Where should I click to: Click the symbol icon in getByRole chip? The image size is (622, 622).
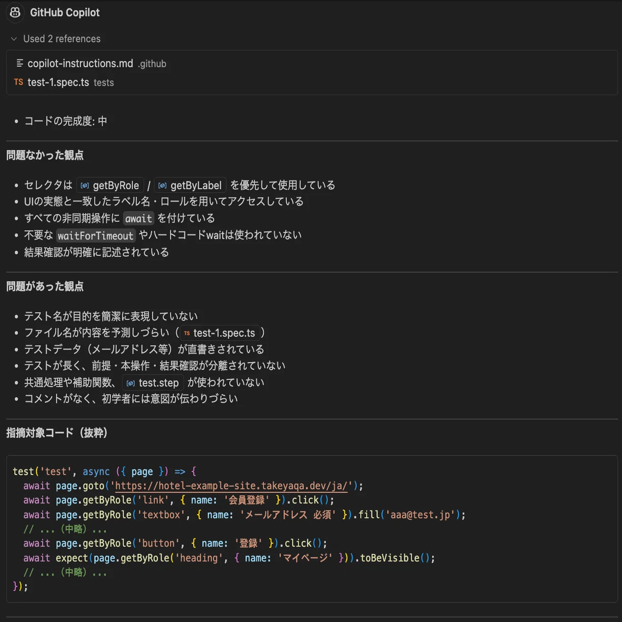point(85,186)
